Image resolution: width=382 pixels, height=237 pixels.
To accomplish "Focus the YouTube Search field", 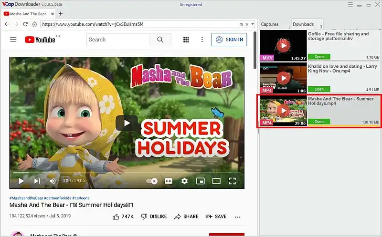I will click(x=118, y=40).
